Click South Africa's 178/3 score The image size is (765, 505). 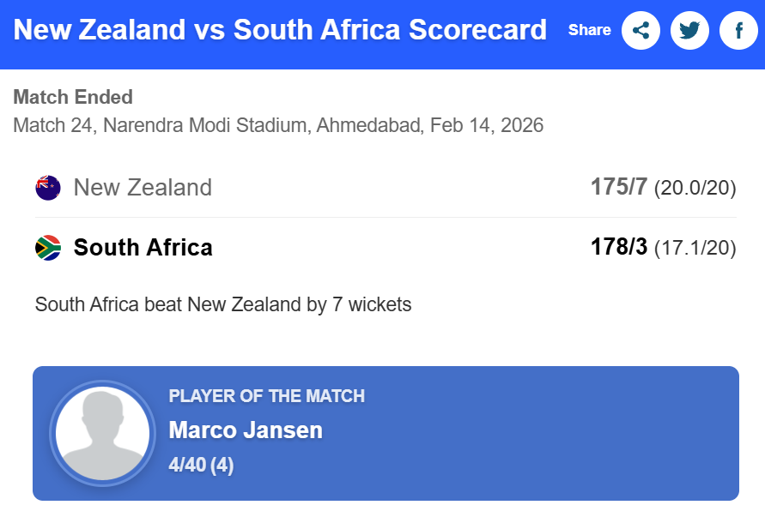pos(618,247)
